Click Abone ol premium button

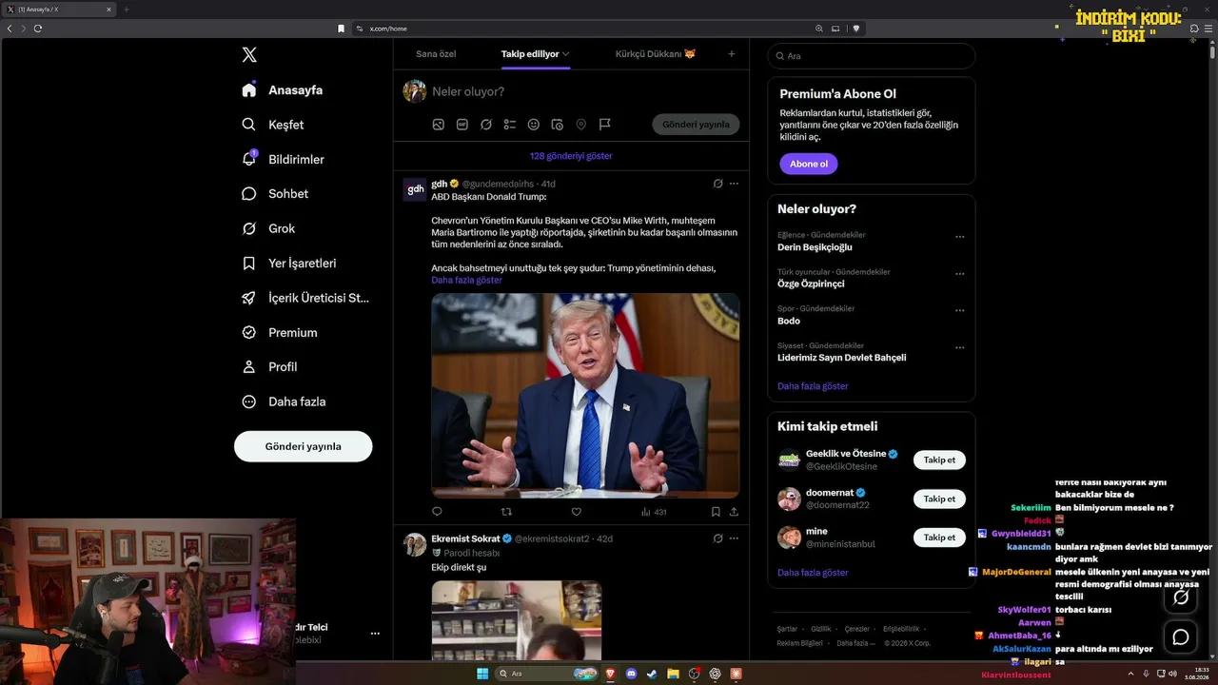pos(809,164)
